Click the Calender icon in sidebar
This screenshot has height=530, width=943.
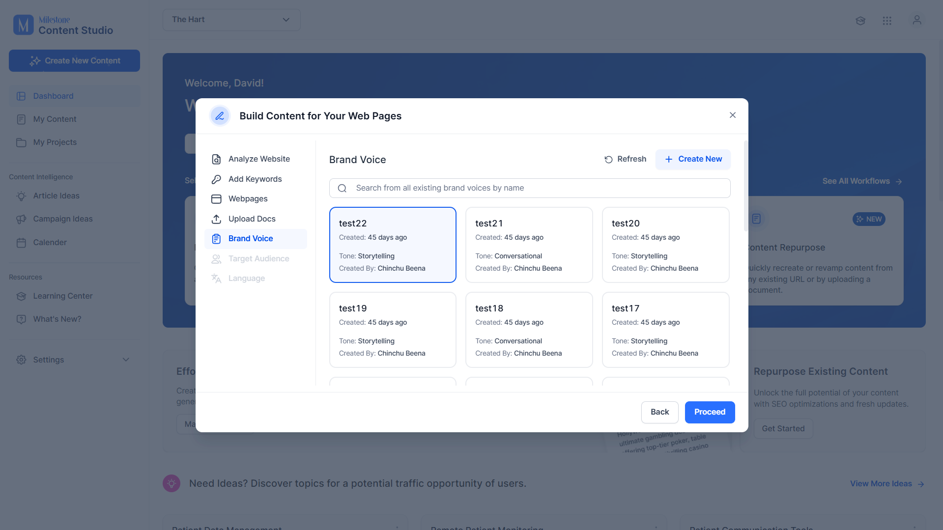pyautogui.click(x=21, y=243)
